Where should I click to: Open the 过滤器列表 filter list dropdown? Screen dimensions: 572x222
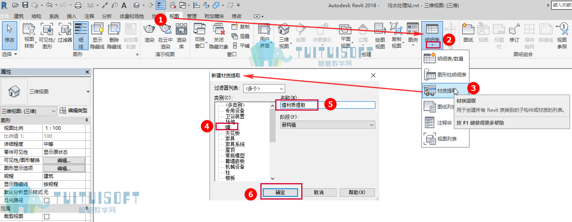click(264, 89)
